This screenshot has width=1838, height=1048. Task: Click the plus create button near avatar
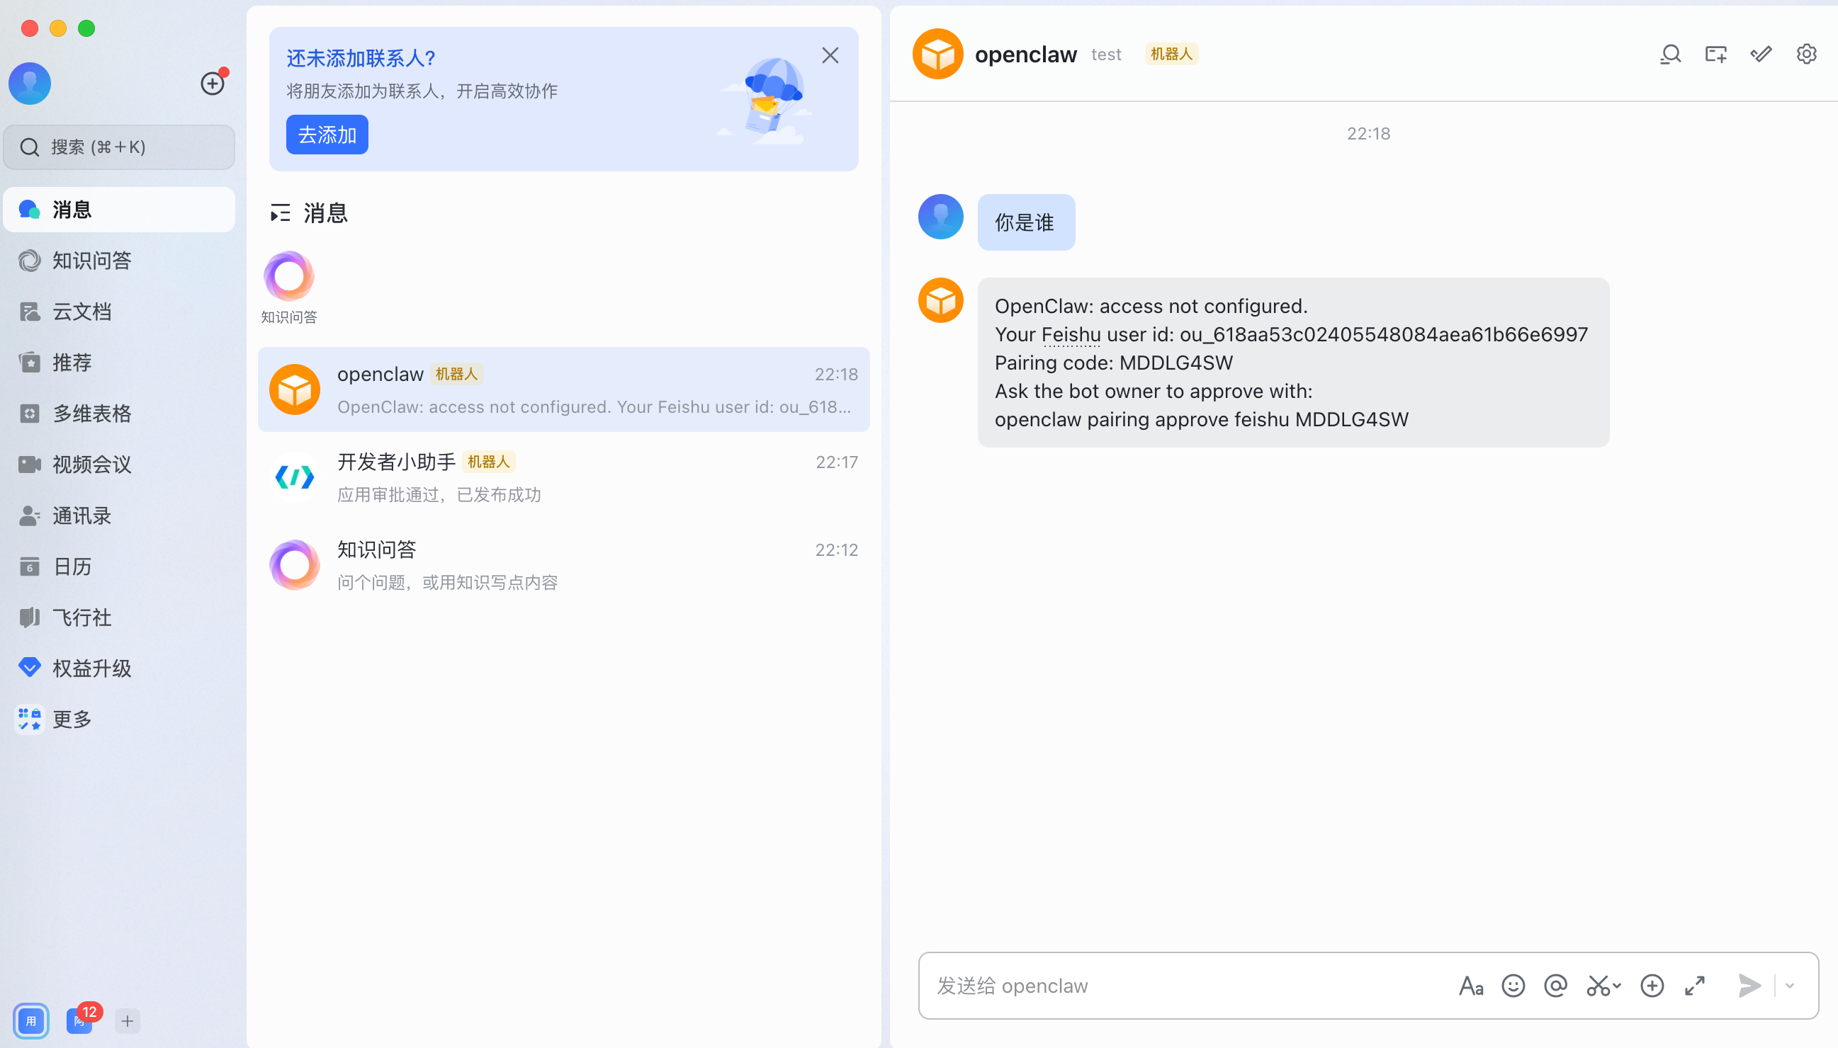pos(212,84)
